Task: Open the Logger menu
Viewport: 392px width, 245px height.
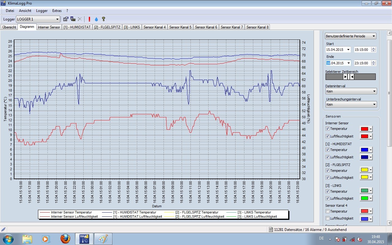Action: 42,11
